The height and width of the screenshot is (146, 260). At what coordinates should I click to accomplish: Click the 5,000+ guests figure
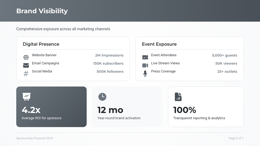click(x=225, y=55)
